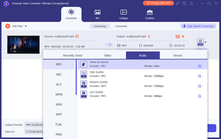Screen dimensions: 221x139
Task: Click the wukfgruysdf.mp4 video thumbnail
Action: coord(24,45)
